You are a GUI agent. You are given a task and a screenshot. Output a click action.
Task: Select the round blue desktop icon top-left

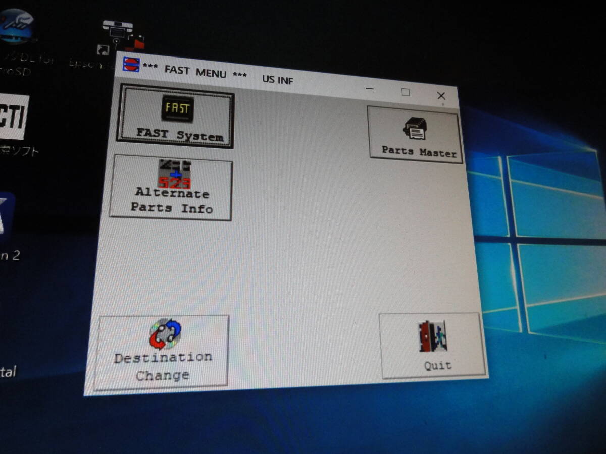tap(16, 28)
